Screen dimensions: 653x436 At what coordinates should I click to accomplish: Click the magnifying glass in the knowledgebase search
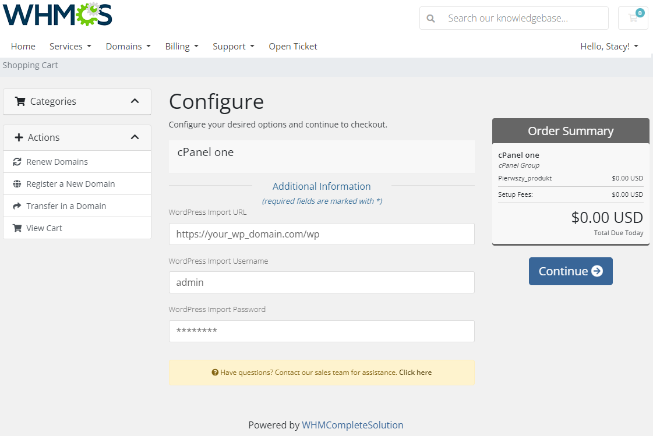430,18
